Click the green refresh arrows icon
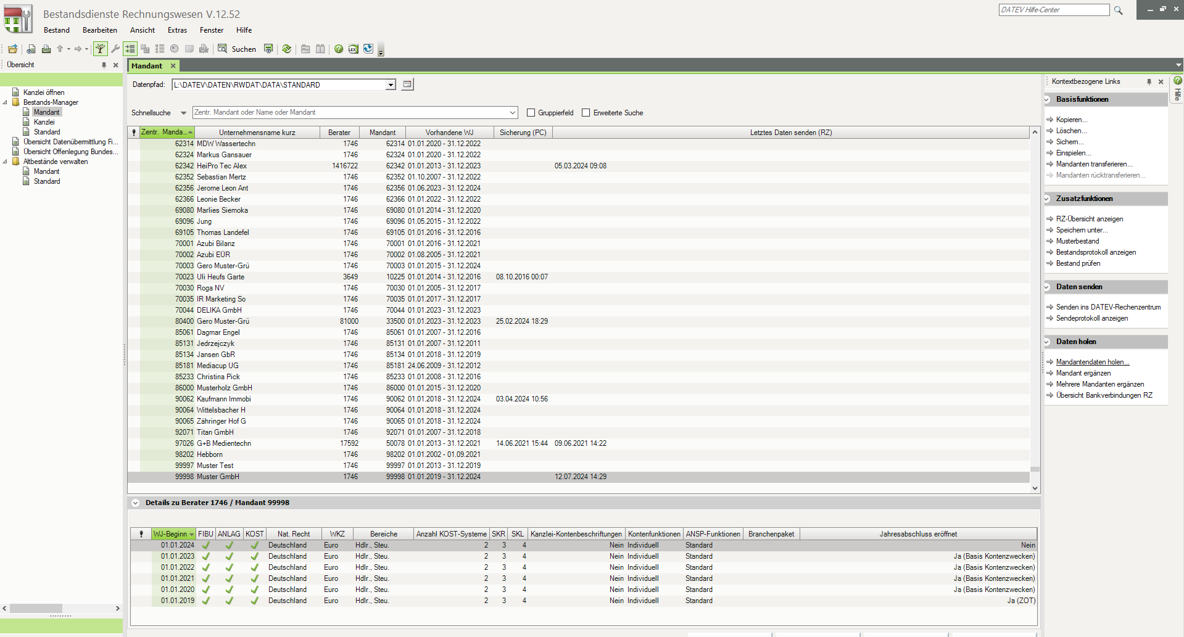This screenshot has width=1184, height=637. click(x=287, y=49)
